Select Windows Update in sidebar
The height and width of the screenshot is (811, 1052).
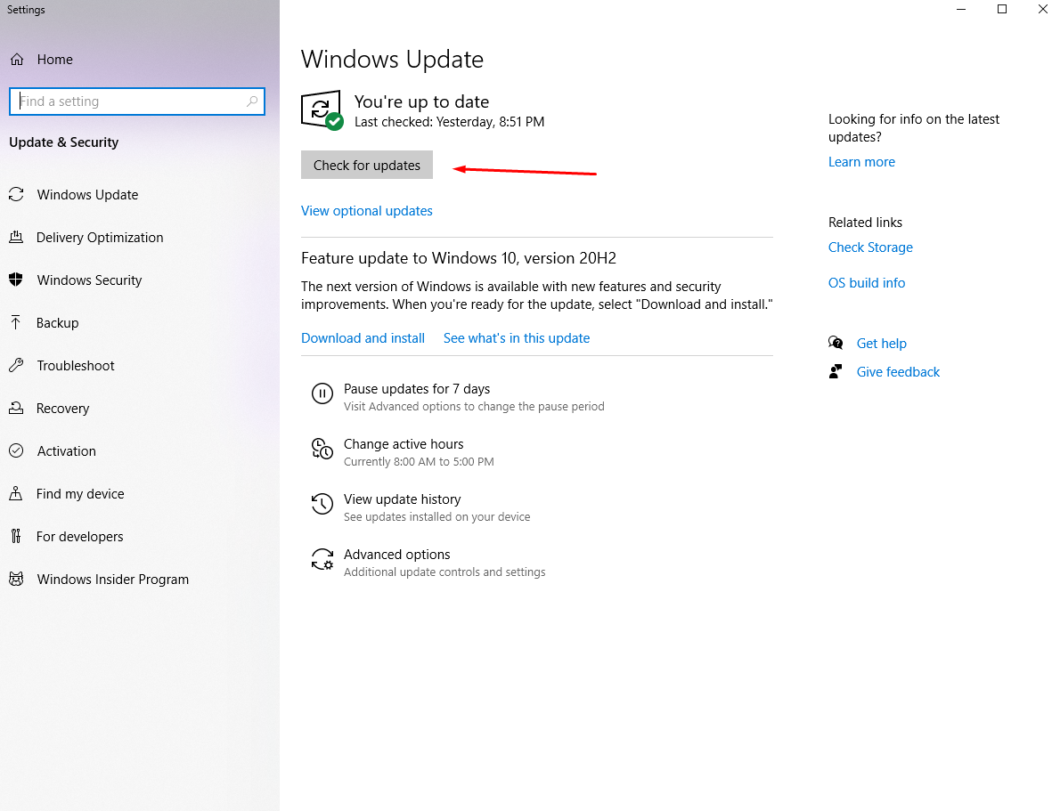coord(88,195)
